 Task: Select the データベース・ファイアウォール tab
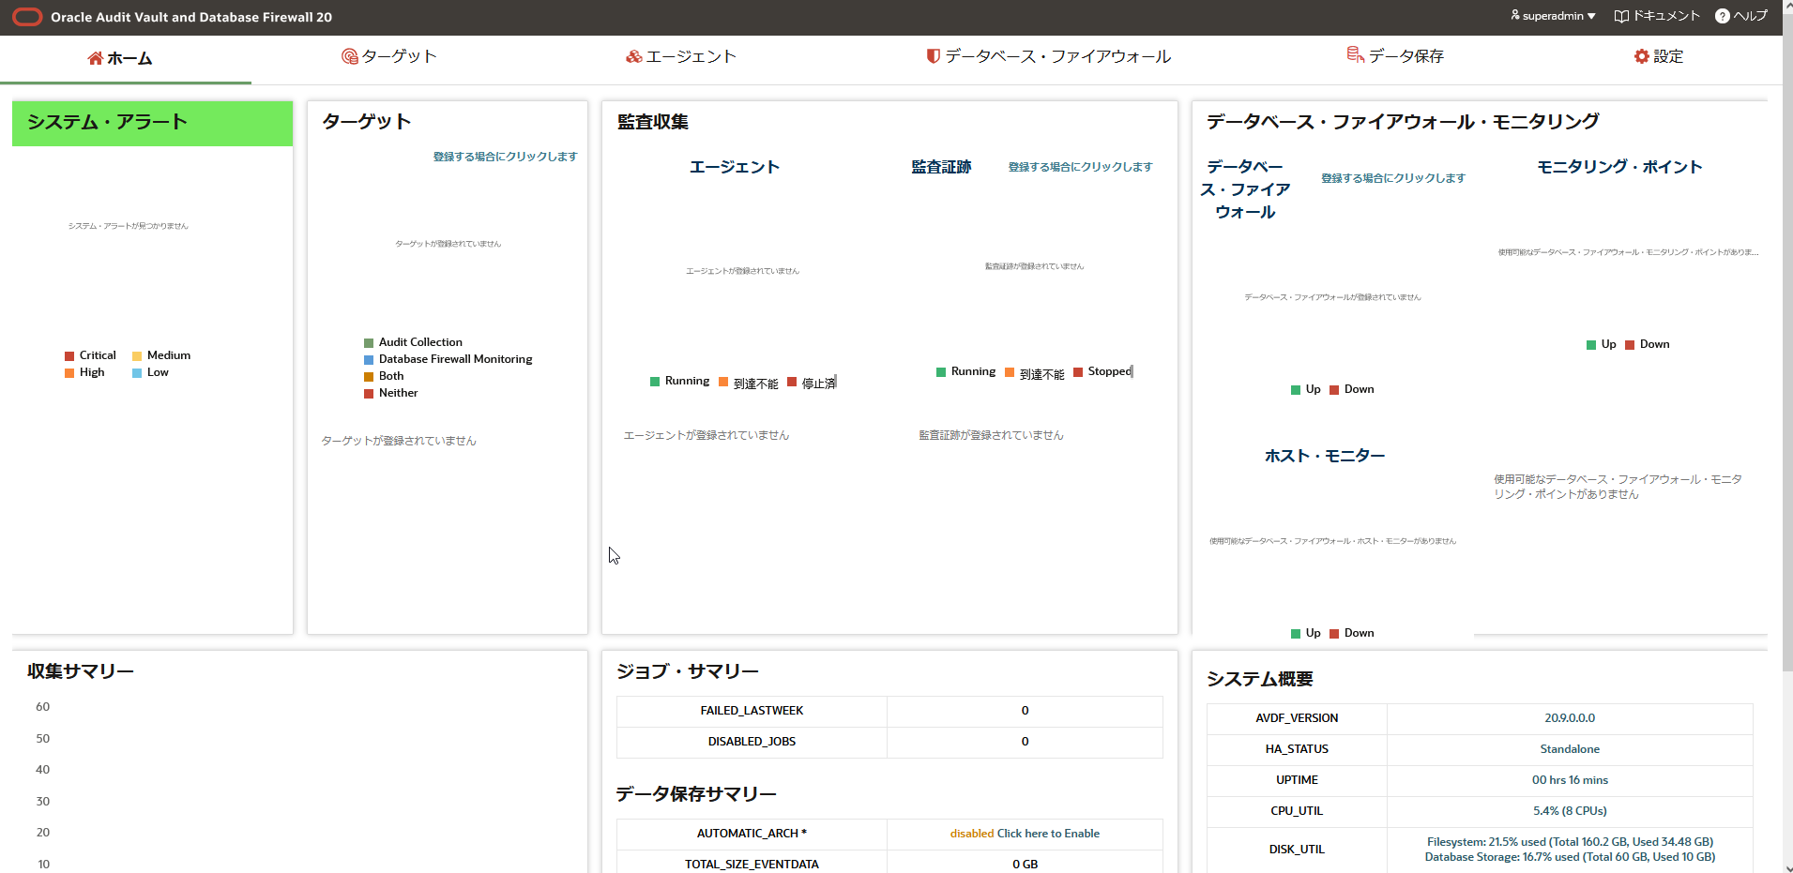[x=1049, y=56]
